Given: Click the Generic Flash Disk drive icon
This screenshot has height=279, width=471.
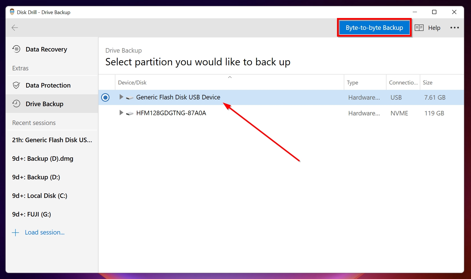Looking at the screenshot, I should (x=130, y=98).
